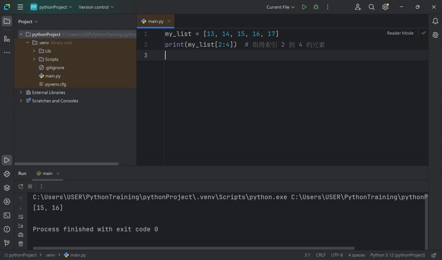Open Current File run configuration dropdown
This screenshot has width=442, height=260.
click(281, 7)
